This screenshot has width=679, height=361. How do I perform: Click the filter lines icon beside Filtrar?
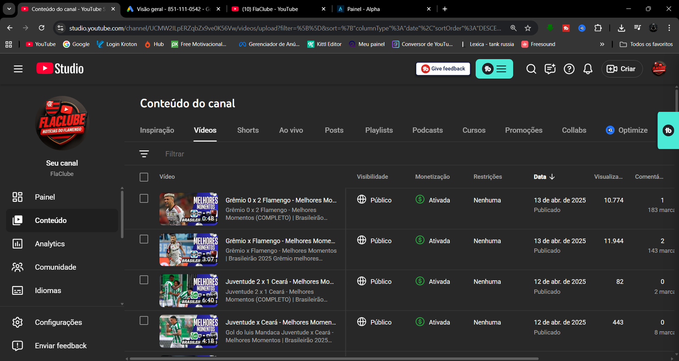click(144, 154)
